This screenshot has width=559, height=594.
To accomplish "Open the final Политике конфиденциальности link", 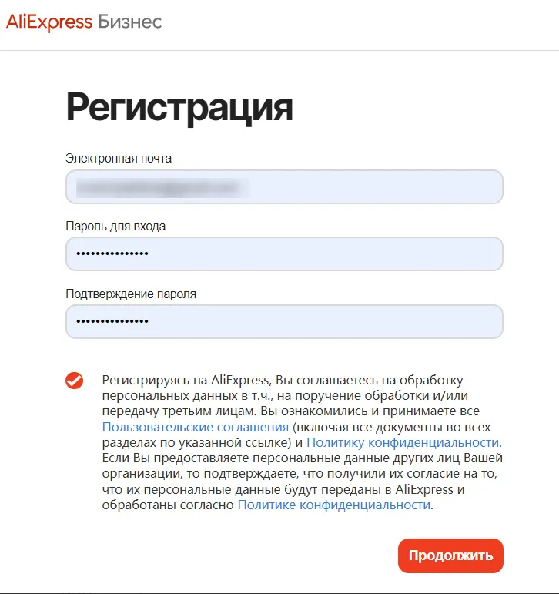I will [x=334, y=505].
